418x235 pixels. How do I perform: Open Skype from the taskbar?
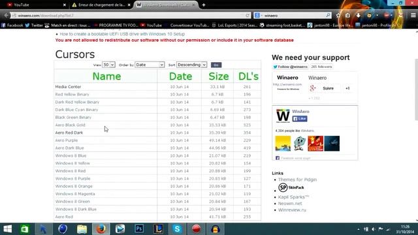[x=177, y=229]
